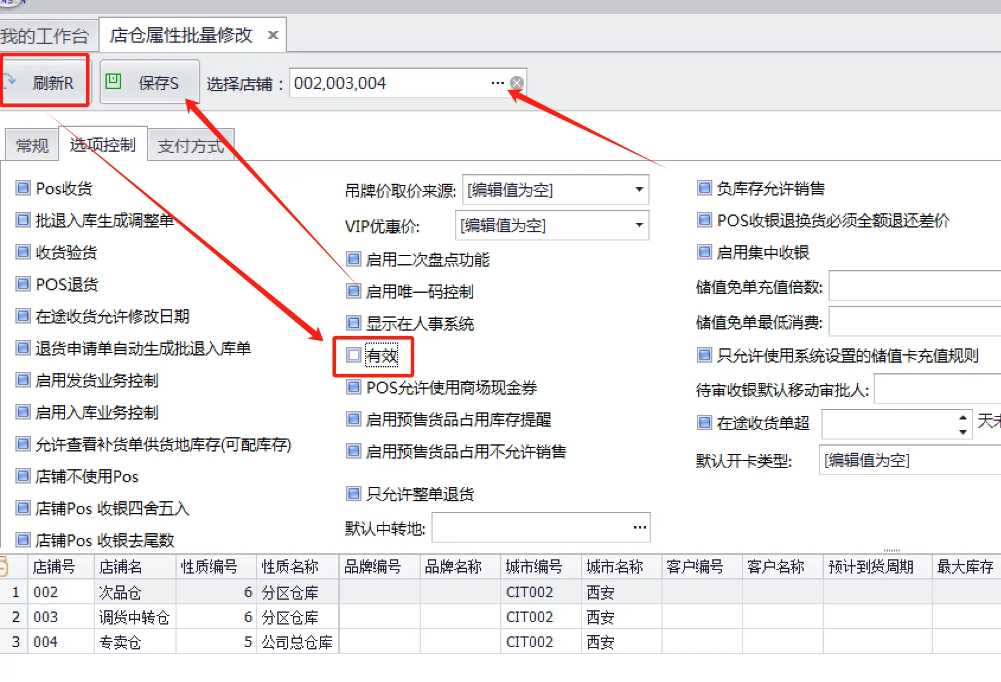Select the row for store 003 调货中转仓
This screenshot has width=1001, height=682.
tap(134, 617)
